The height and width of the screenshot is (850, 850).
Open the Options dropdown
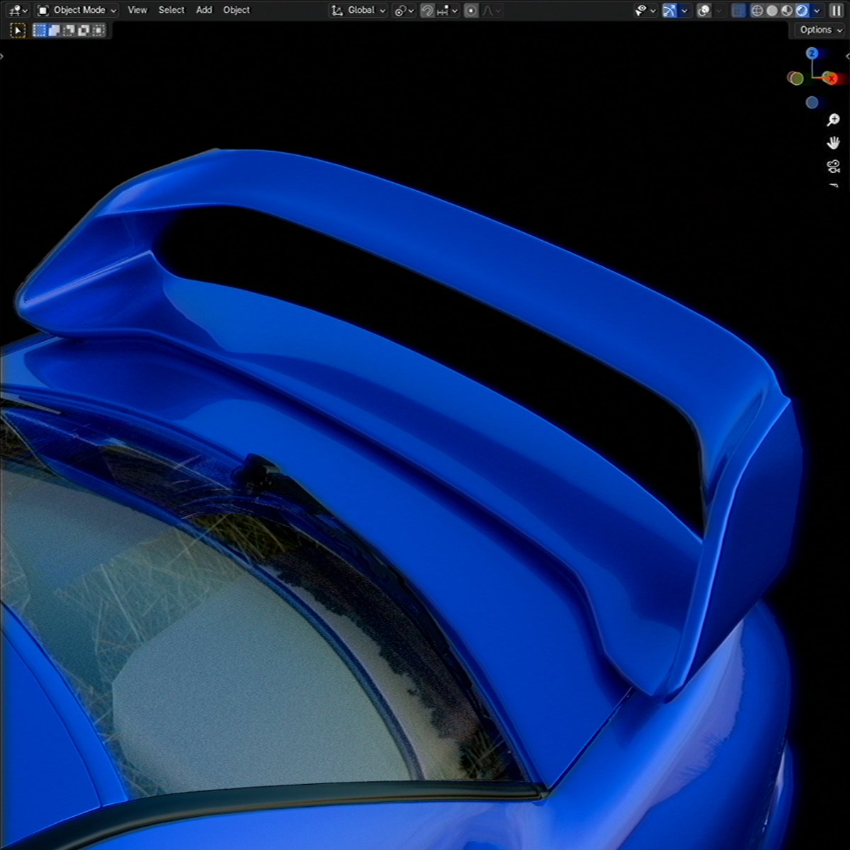(x=821, y=30)
